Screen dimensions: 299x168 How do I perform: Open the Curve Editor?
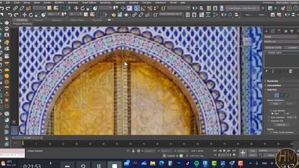(201, 14)
